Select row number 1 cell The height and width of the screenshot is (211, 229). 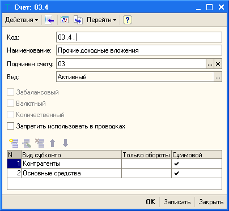click(14, 163)
